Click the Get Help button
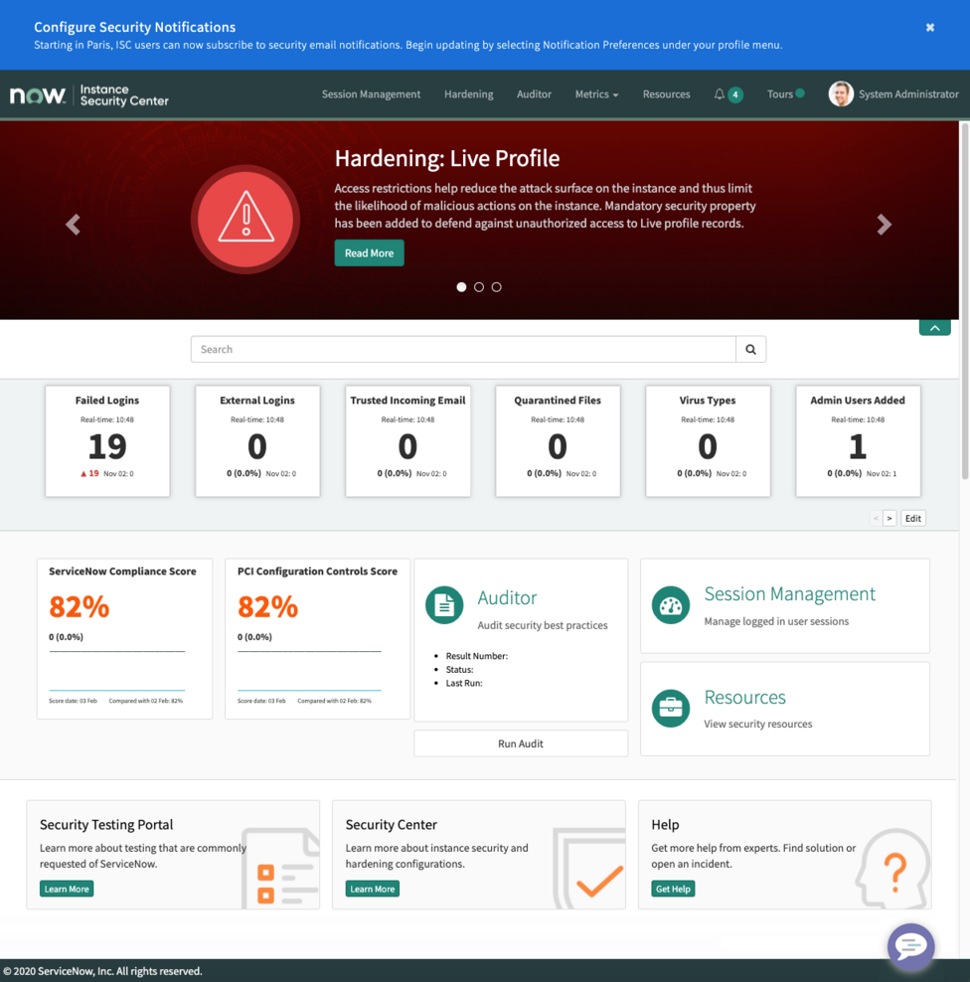Screen dimensions: 970x982 coord(673,889)
